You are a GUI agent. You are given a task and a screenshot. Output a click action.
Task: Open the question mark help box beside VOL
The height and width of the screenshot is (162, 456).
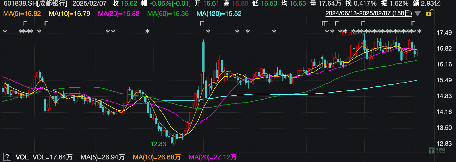[7, 157]
